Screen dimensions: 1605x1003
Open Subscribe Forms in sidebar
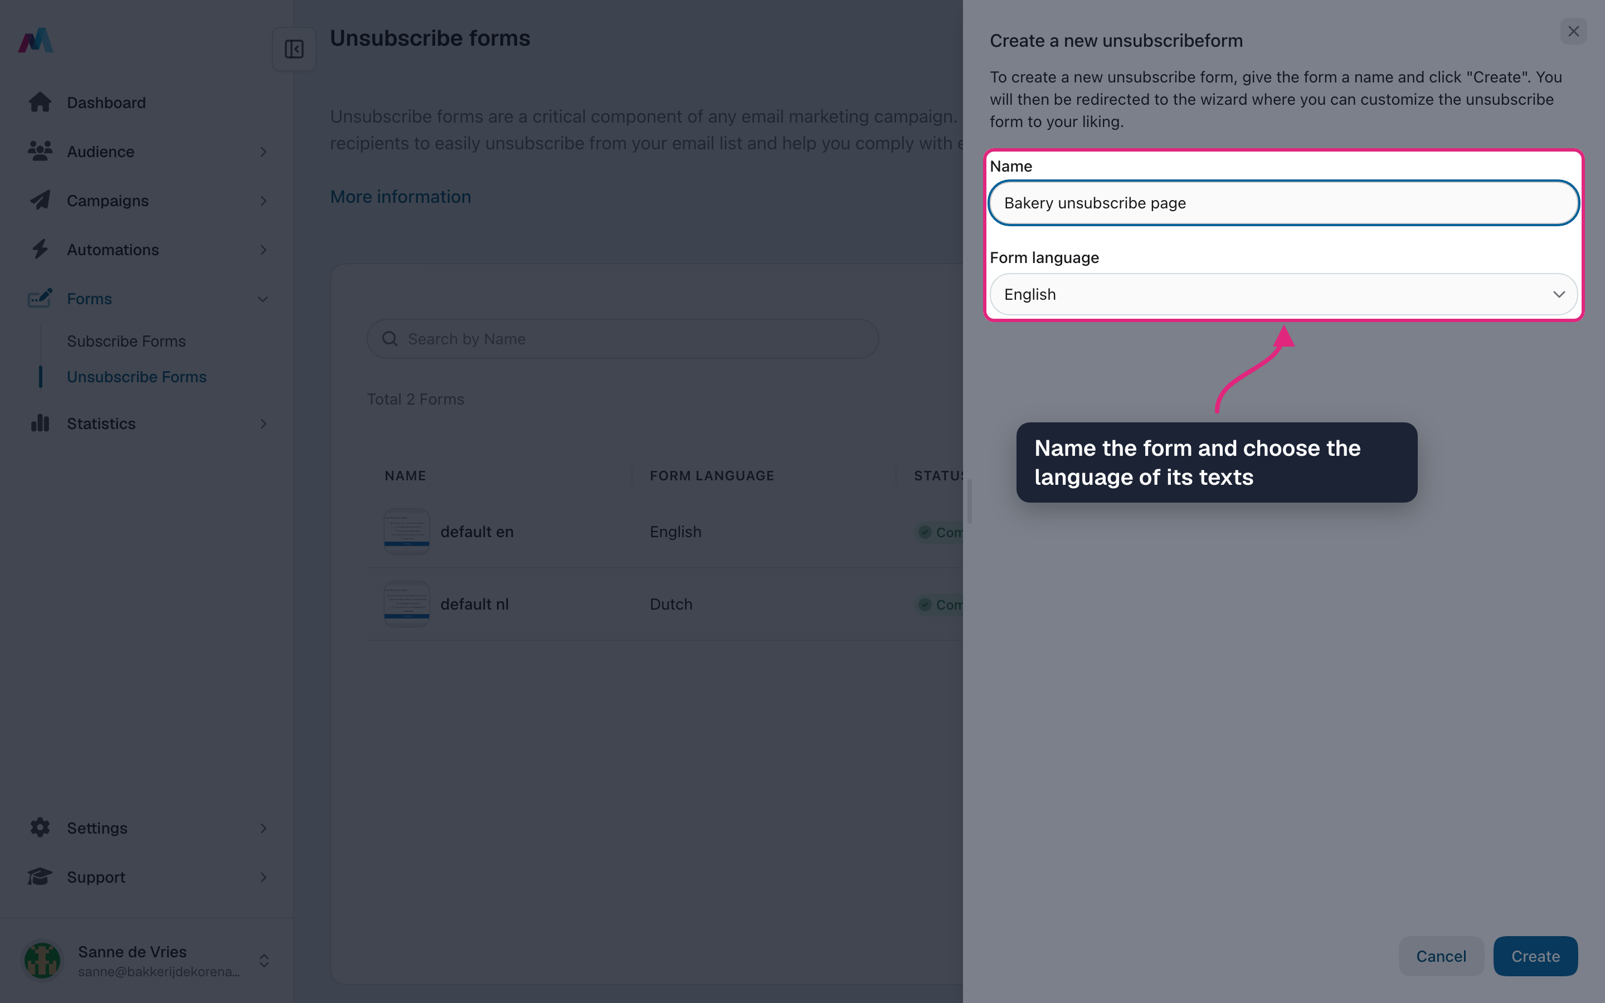point(126,341)
